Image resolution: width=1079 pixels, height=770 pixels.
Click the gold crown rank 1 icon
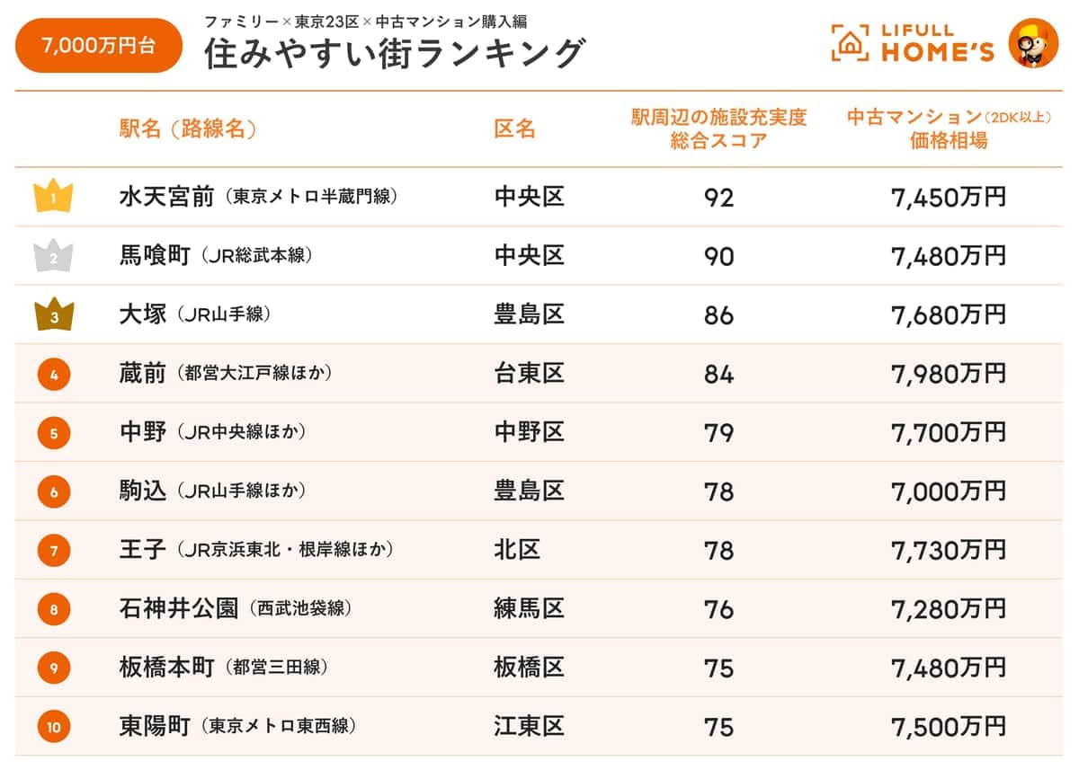[53, 197]
